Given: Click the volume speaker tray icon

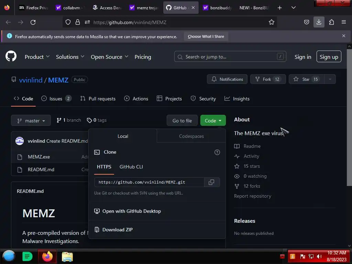Looking at the screenshot, I should (x=319, y=256).
